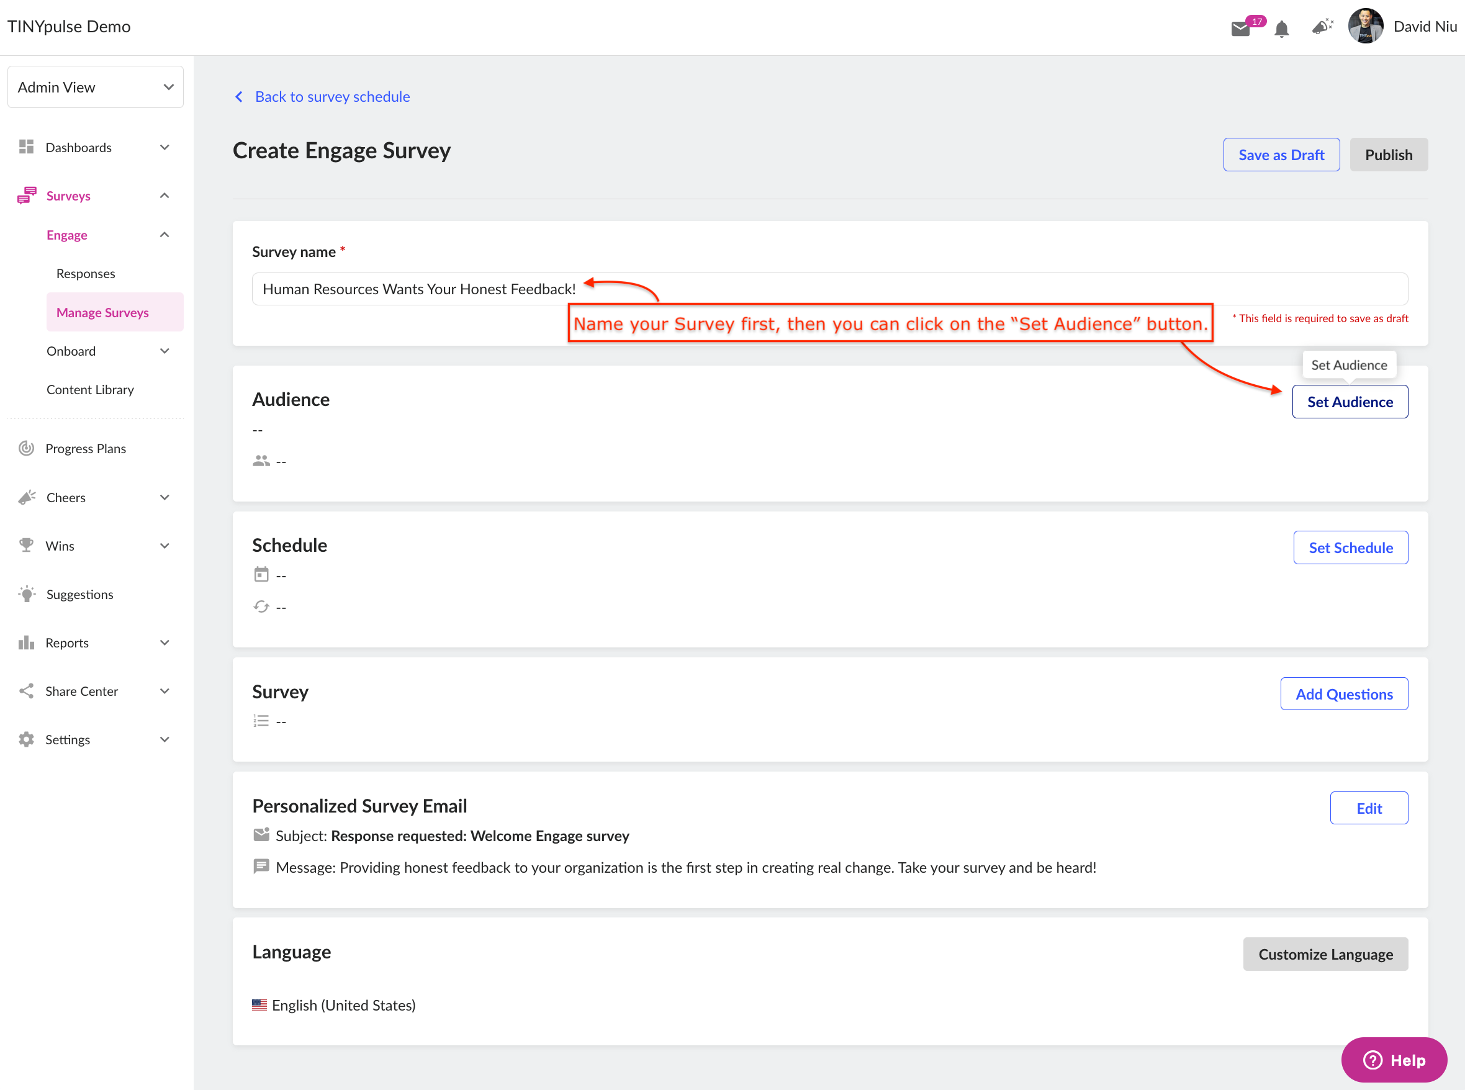Open the notifications bell icon
This screenshot has height=1090, width=1465.
tap(1281, 29)
